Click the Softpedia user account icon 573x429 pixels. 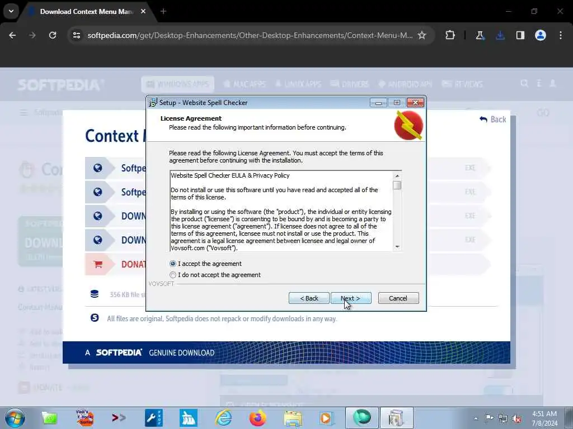[553, 84]
